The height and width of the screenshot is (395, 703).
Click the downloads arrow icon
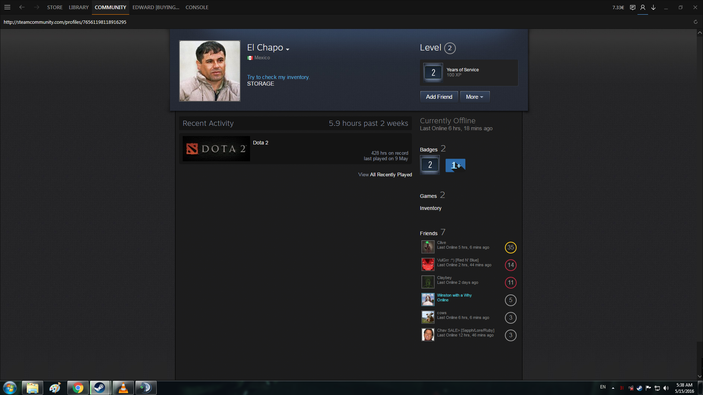coord(653,7)
